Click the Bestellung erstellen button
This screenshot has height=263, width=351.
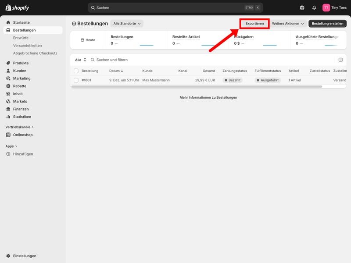327,24
